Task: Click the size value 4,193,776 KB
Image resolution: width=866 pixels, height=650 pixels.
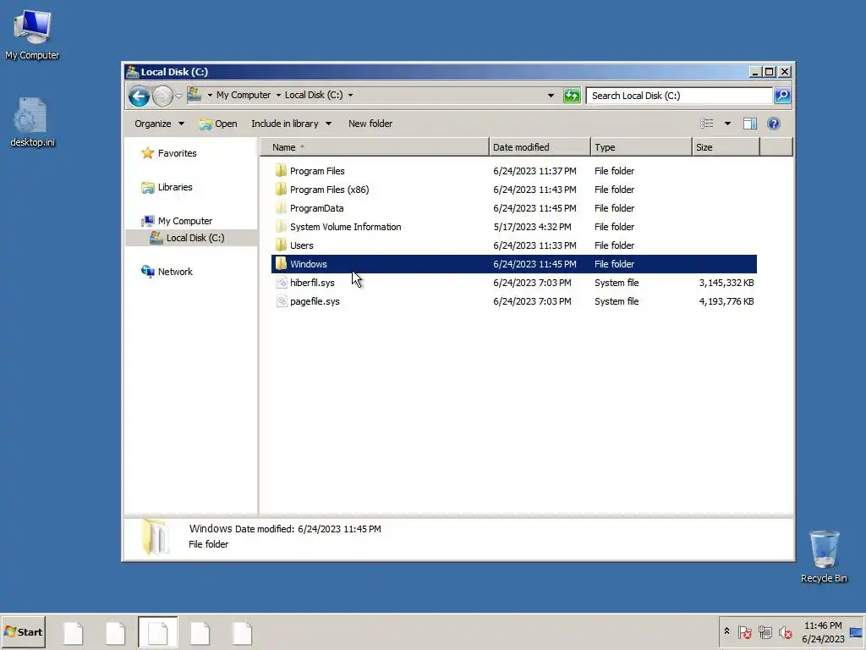Action: coord(726,302)
